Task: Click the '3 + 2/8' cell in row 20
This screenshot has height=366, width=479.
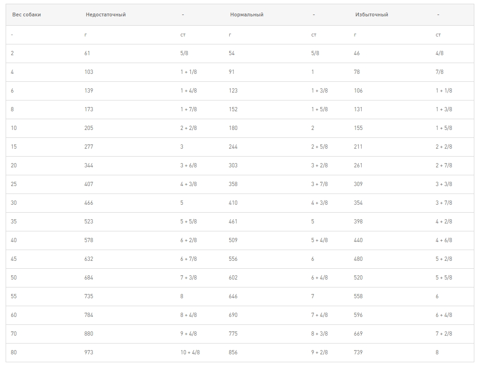Action: (319, 165)
